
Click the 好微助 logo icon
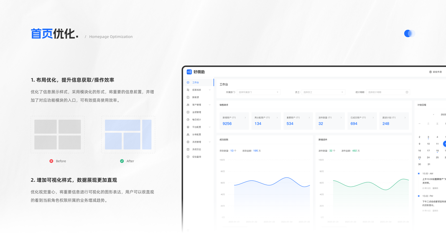(189, 72)
